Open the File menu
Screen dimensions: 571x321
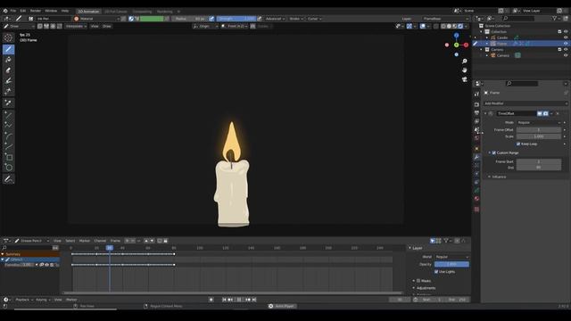[x=13, y=11]
